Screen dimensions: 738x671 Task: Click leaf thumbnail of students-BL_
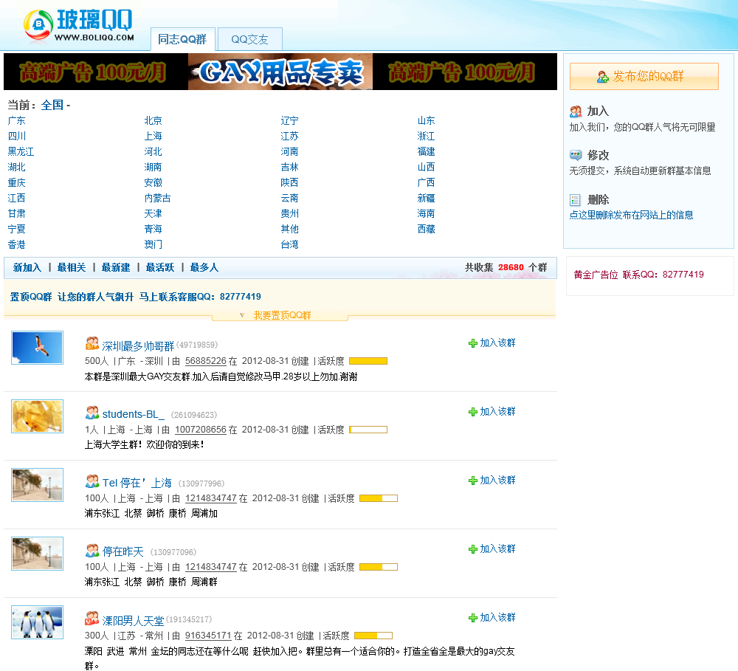(x=37, y=416)
